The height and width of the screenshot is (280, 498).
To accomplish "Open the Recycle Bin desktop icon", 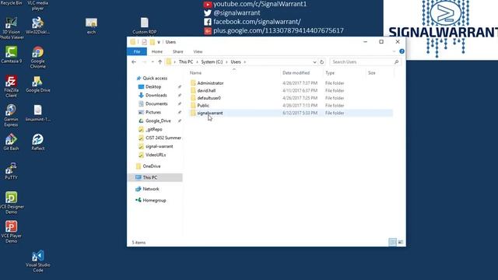I will point(11,2).
